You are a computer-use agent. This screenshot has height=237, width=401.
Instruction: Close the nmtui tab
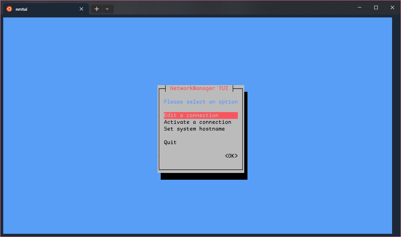pyautogui.click(x=81, y=9)
